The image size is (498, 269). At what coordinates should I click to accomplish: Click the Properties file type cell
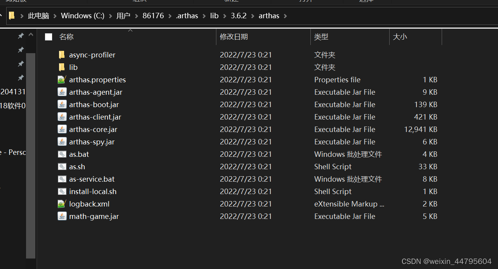click(x=337, y=80)
